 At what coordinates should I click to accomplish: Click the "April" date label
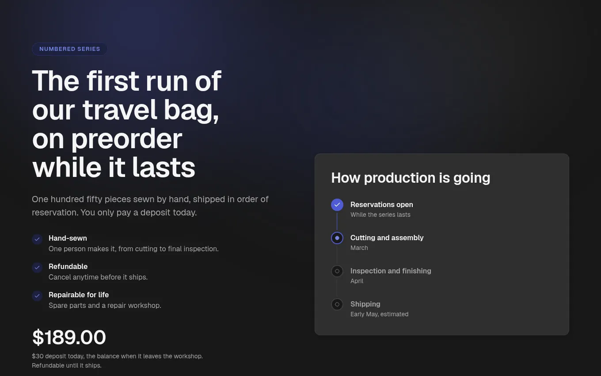point(357,281)
